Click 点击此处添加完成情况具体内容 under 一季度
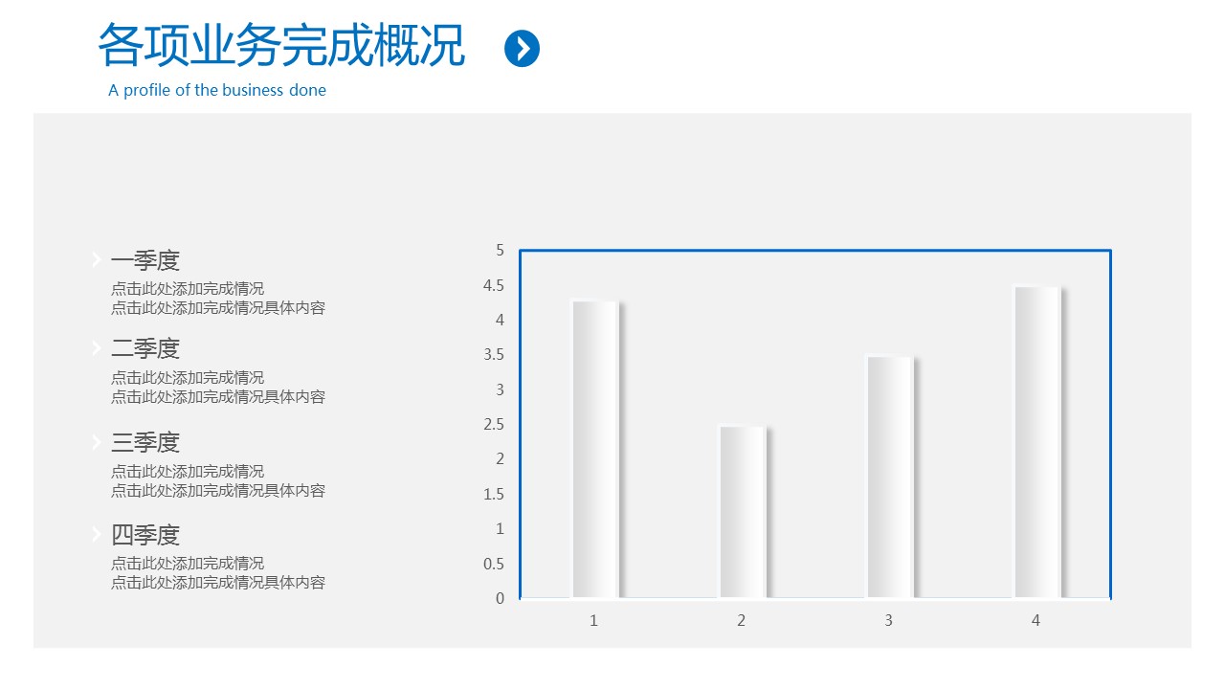The image size is (1225, 689). click(218, 308)
